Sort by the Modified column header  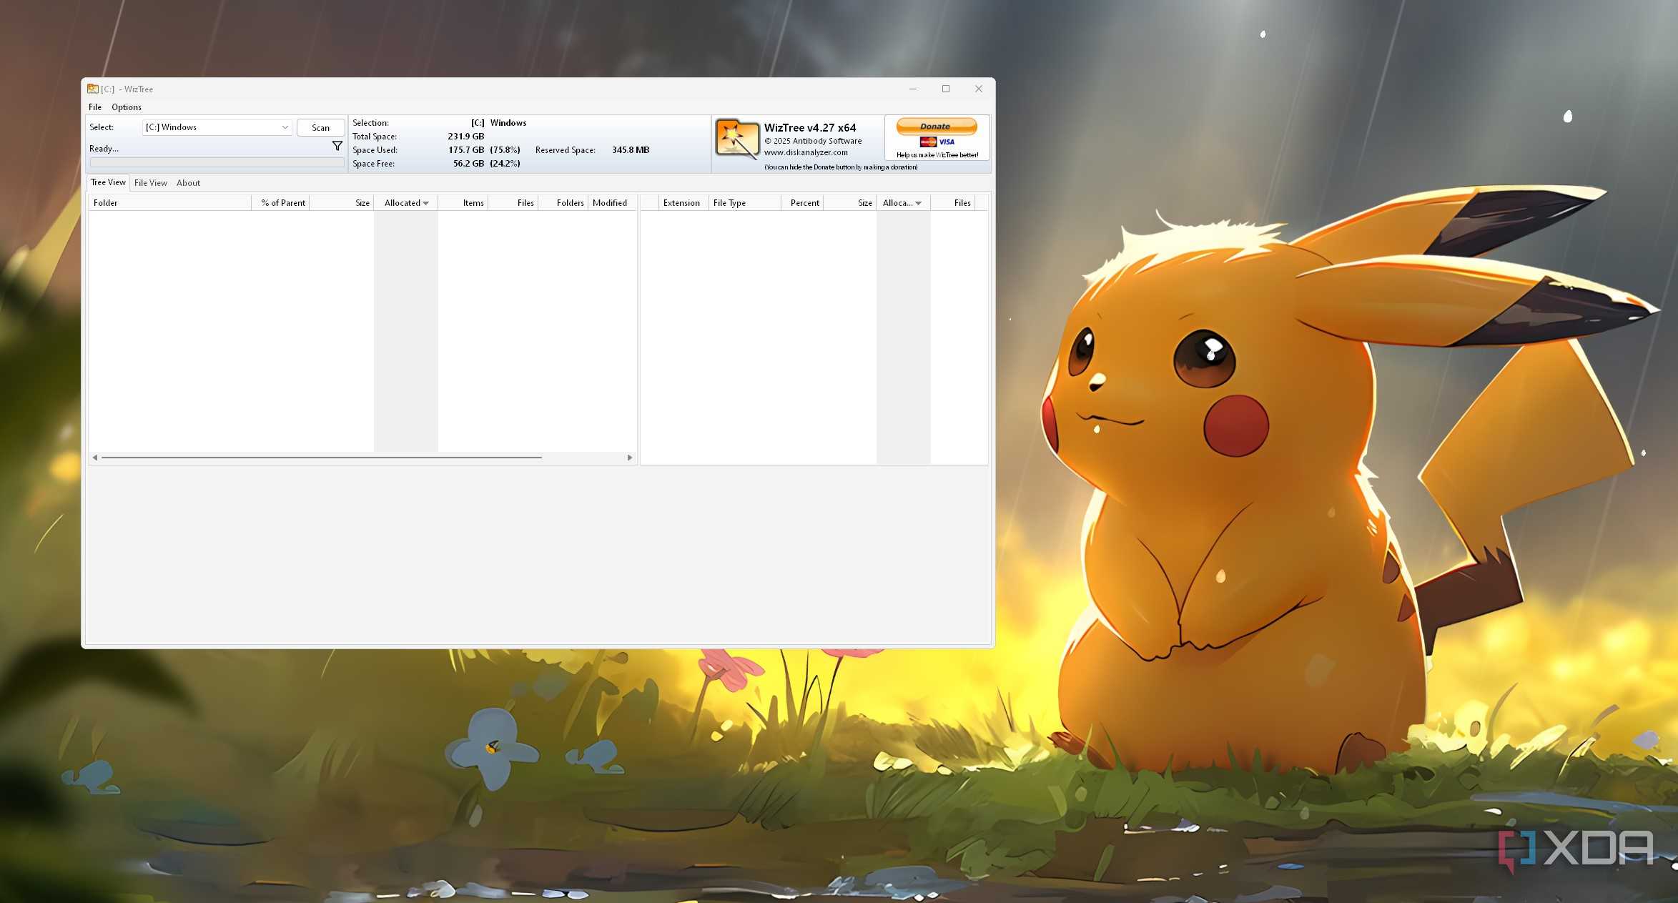click(612, 203)
